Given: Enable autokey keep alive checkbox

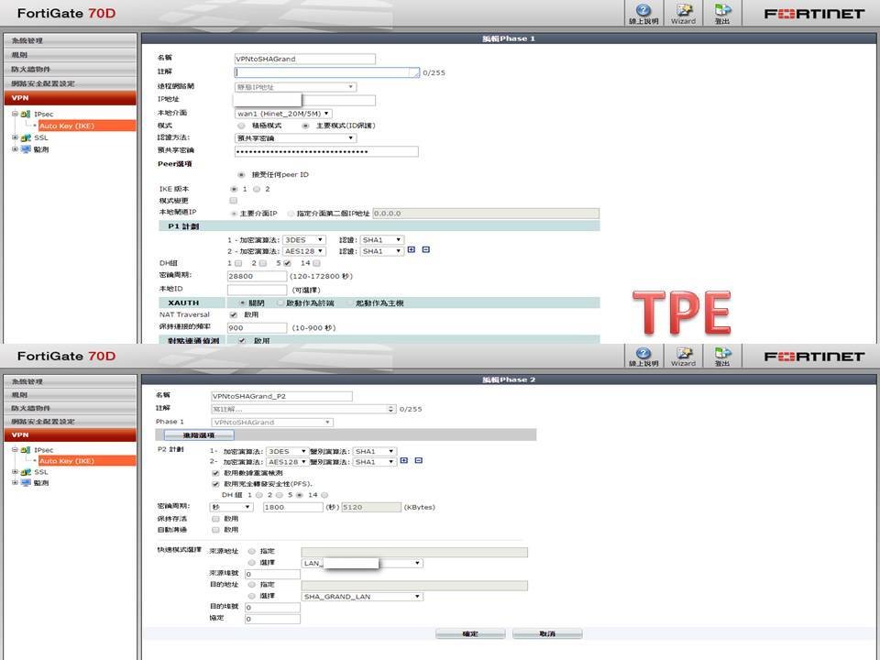Looking at the screenshot, I should click(215, 519).
